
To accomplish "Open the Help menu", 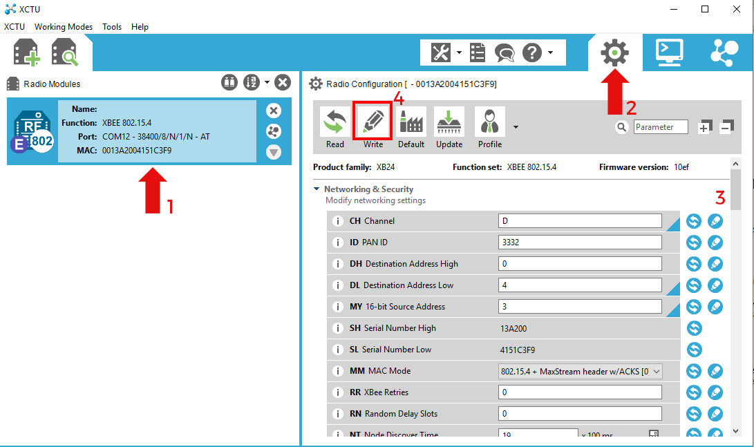I will [x=140, y=27].
